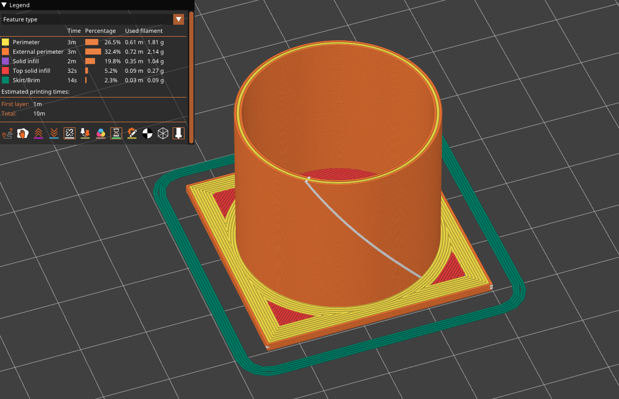
Task: Collapse the Legend panel triangle
Action: (x=4, y=5)
